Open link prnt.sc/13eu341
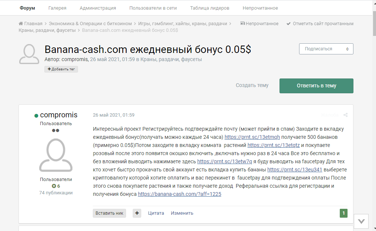This screenshot has height=231, width=376. click(295, 170)
